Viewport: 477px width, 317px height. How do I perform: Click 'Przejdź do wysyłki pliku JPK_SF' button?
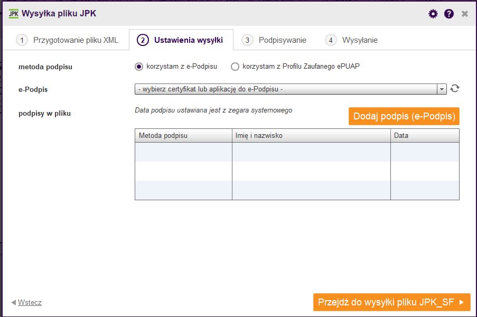[392, 302]
